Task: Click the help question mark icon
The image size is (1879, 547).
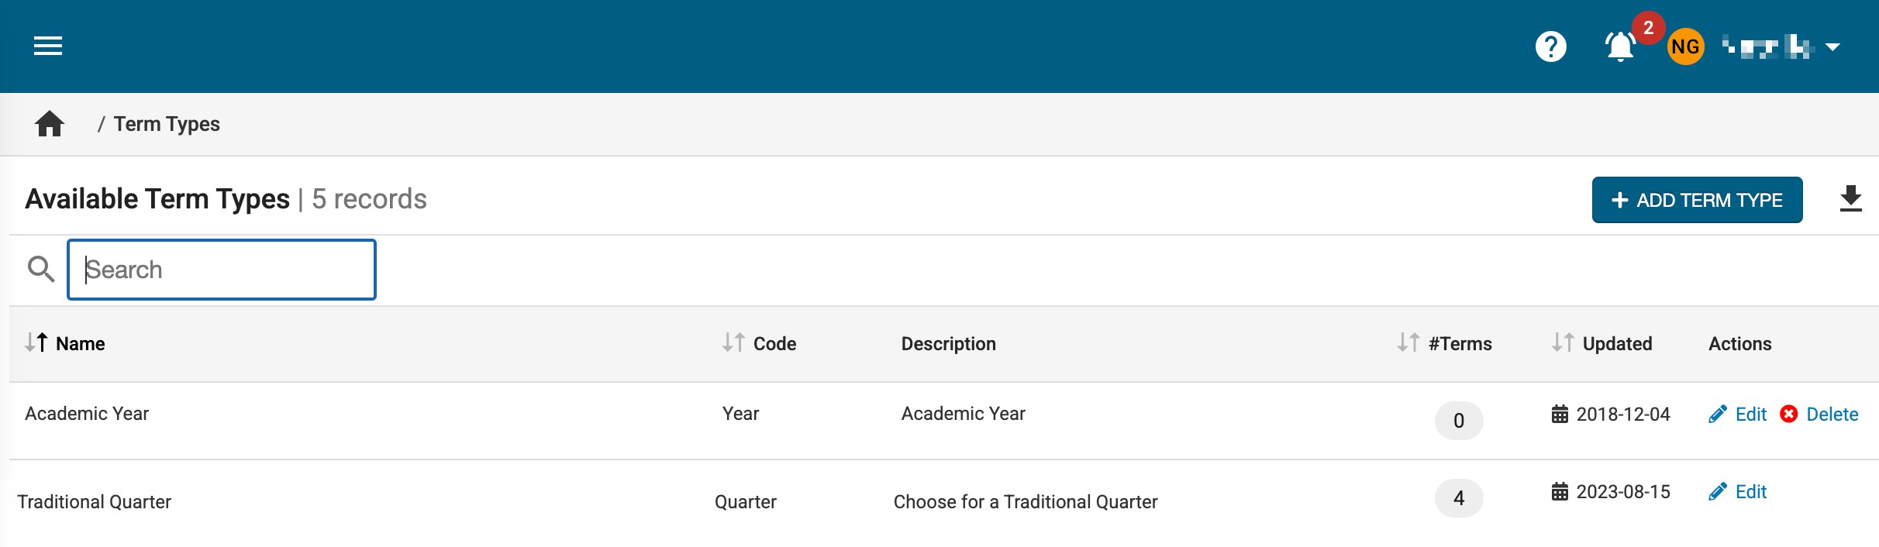Action: (1550, 46)
